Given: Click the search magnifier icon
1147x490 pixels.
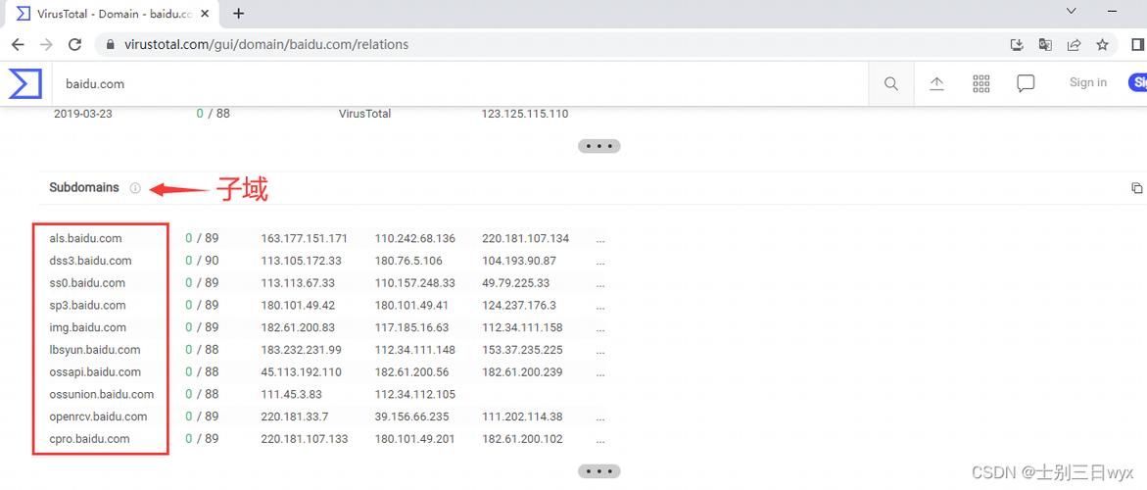Looking at the screenshot, I should 890,83.
